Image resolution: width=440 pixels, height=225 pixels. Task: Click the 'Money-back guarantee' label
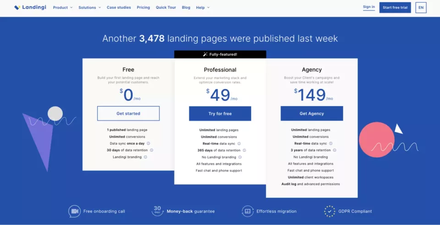tap(191, 211)
